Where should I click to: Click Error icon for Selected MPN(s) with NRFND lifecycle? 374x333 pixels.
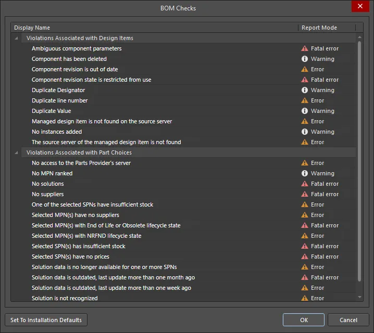point(304,236)
